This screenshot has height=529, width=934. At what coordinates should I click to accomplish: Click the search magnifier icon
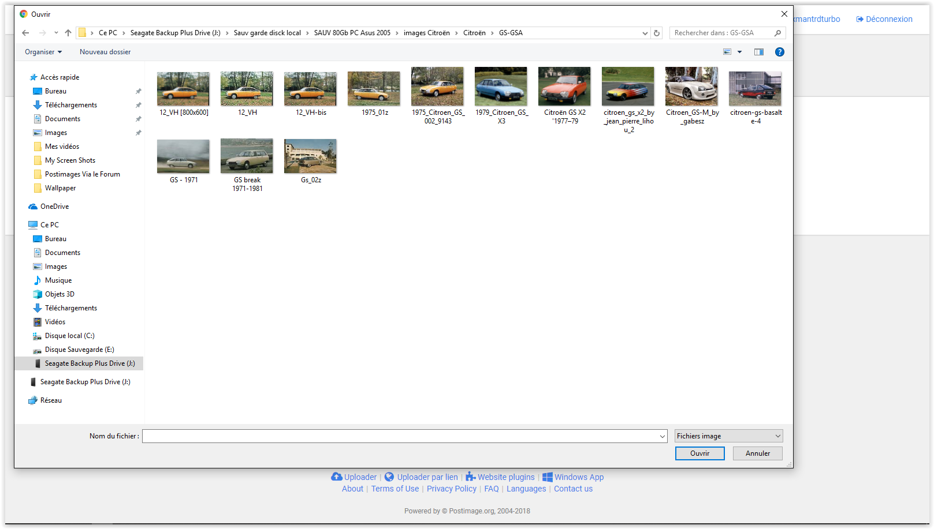click(x=777, y=33)
